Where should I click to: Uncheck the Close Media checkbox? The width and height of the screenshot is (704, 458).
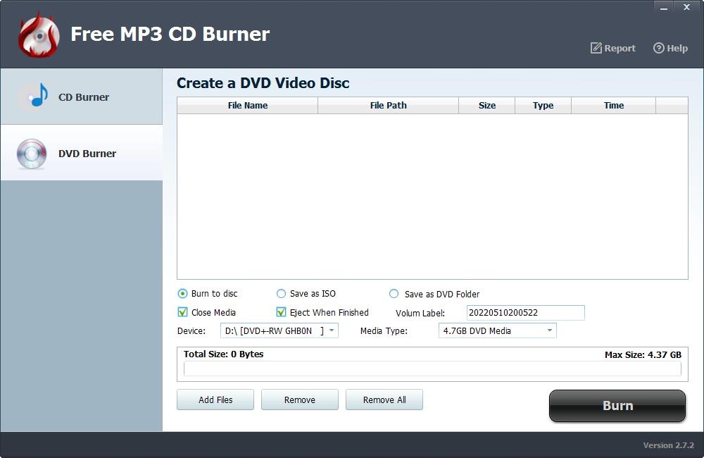coord(183,312)
